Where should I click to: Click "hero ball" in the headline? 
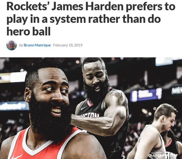point(28,31)
